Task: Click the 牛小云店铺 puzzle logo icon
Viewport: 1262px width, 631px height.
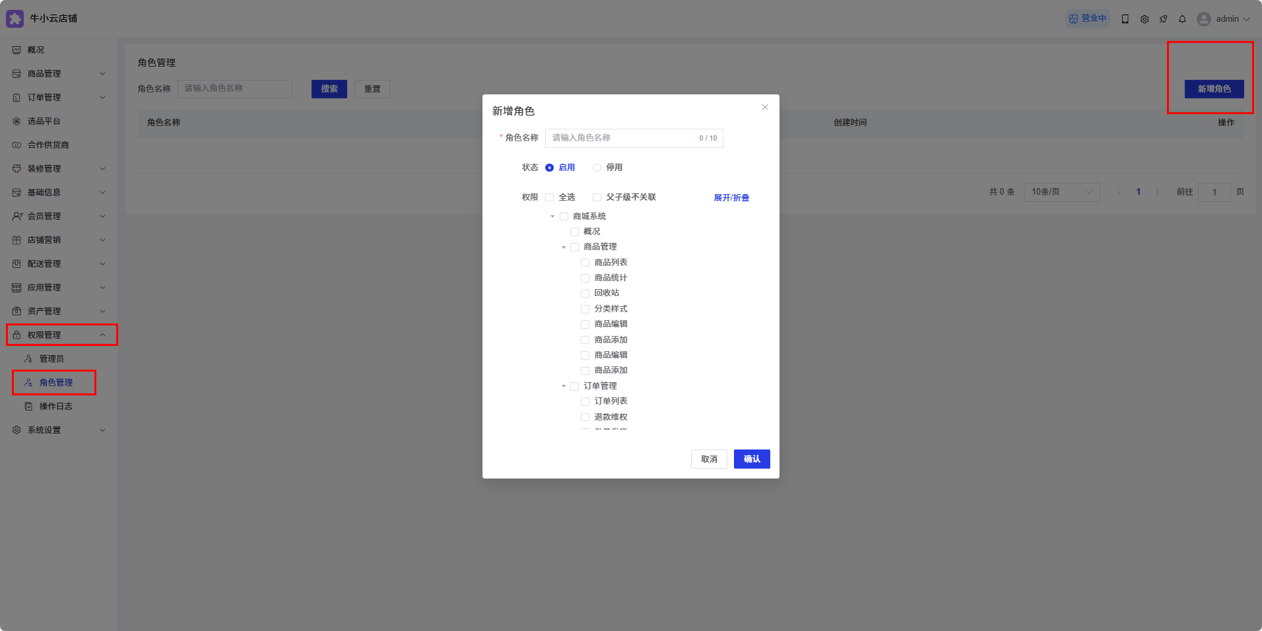Action: (x=15, y=18)
